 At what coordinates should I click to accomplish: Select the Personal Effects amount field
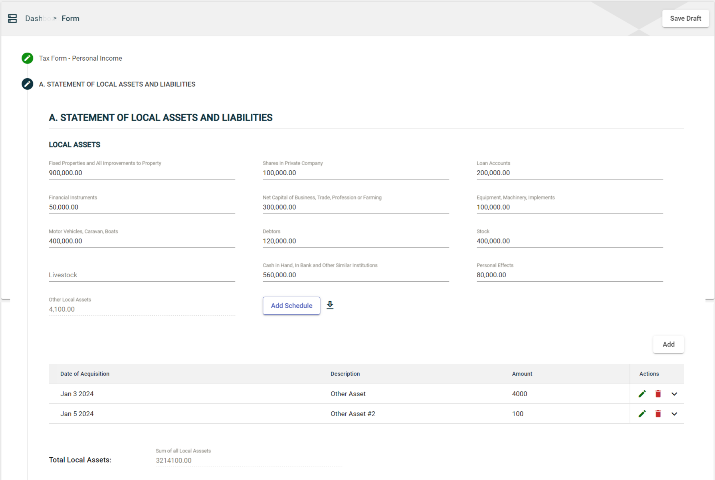click(569, 275)
